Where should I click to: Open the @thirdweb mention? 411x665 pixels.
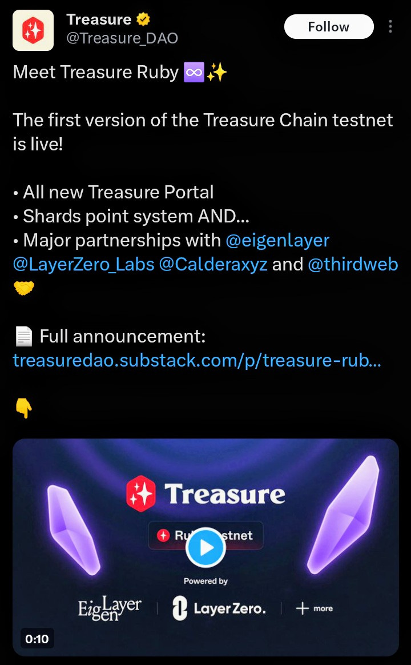click(353, 265)
